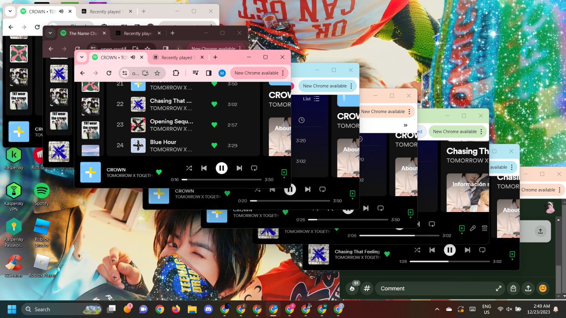
Task: Open profile M avatar in pink window
Action: tap(222, 73)
